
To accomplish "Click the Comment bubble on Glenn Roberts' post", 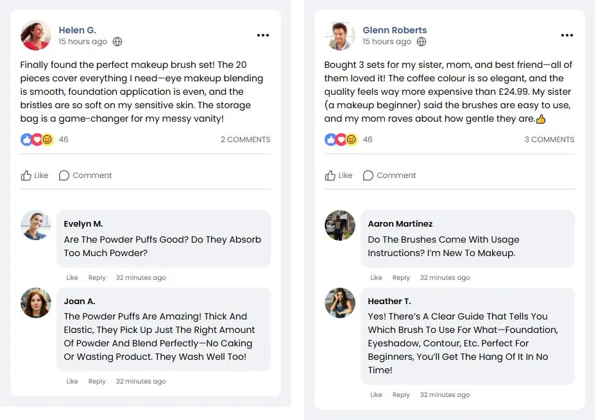I will (x=389, y=175).
